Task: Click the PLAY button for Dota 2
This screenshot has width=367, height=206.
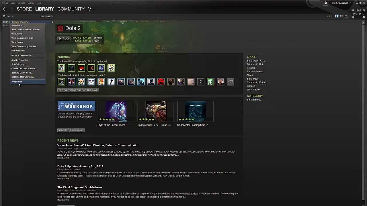Action: (64, 38)
